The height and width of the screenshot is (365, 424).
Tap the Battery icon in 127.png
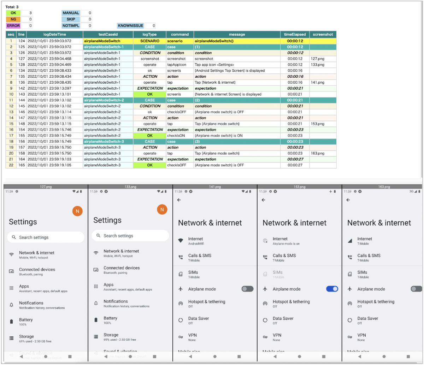tap(12, 322)
